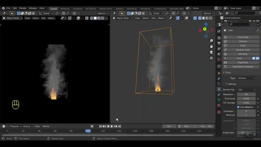Switch to the Modeling workspace tab
The height and width of the screenshot is (147, 261).
(x=65, y=9)
